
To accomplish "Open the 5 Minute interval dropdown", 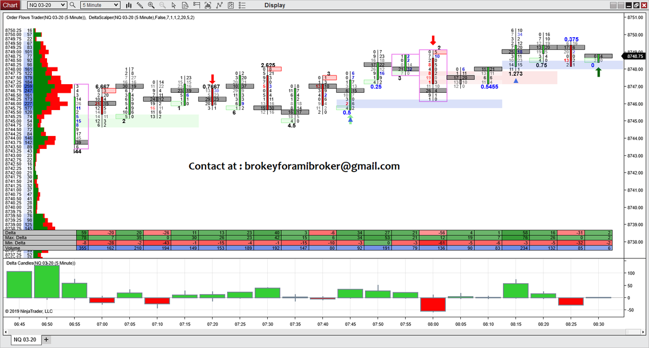I will click(100, 5).
